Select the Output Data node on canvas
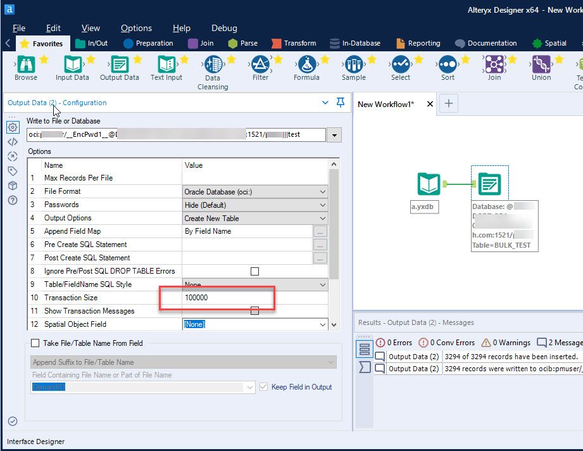The image size is (583, 451). coord(489,184)
